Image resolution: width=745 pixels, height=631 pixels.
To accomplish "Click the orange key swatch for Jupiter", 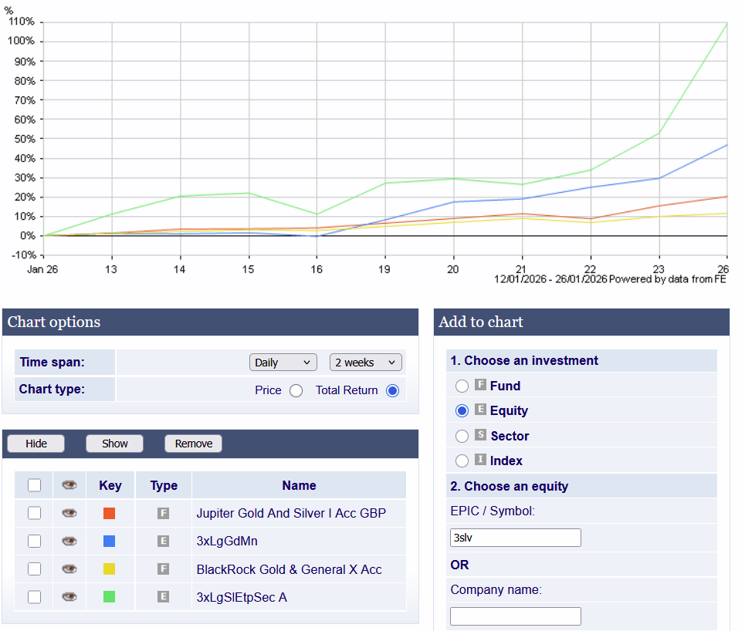I will [x=110, y=513].
